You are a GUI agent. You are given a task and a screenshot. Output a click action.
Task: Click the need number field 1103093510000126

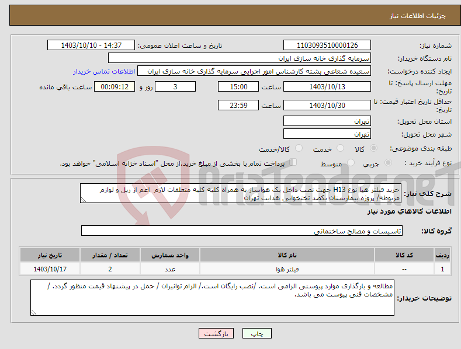(x=327, y=46)
